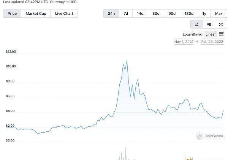Screen dimensions: 228x160
Task: Switch to the Price tab
Action: click(x=12, y=14)
